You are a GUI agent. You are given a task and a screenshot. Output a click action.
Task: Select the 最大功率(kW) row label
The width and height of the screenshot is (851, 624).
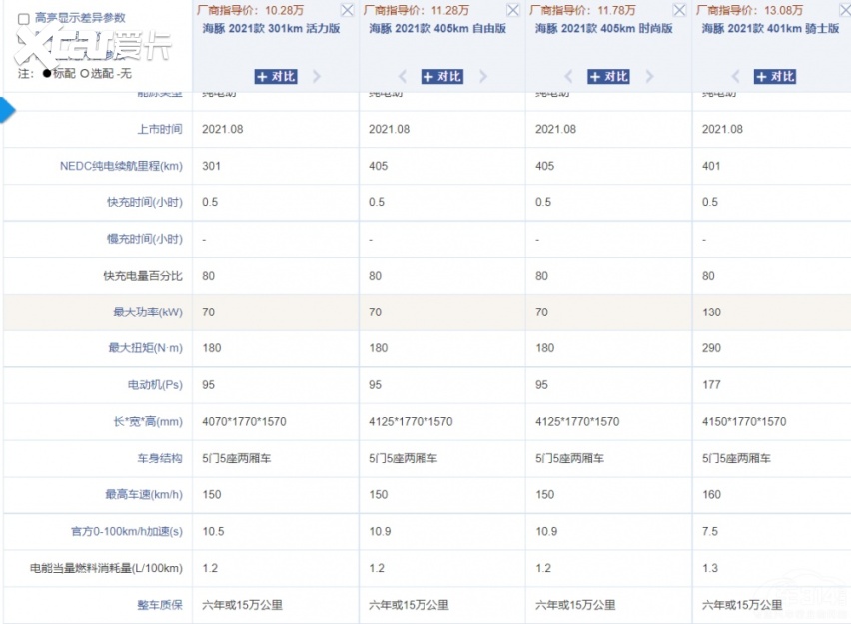point(148,312)
